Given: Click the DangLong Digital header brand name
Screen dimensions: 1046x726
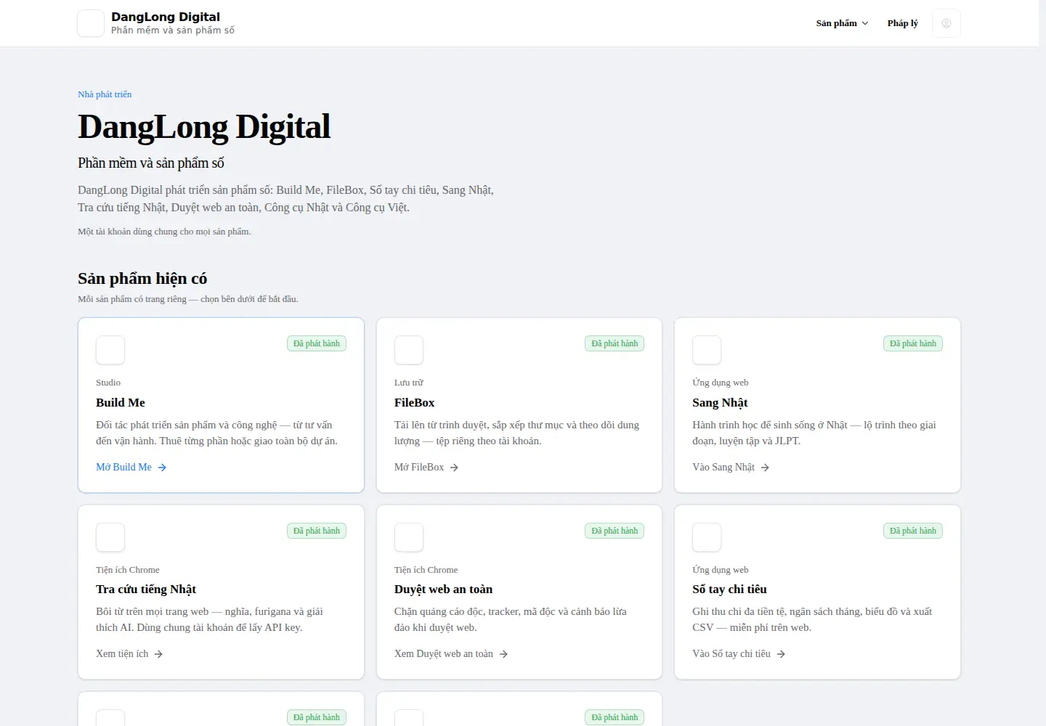Looking at the screenshot, I should click(x=166, y=17).
